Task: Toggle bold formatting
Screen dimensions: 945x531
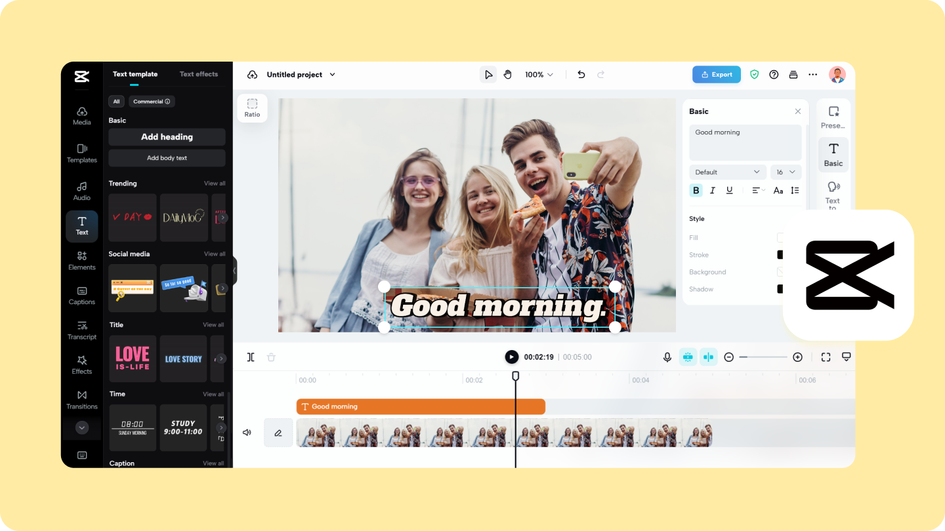Action: click(696, 191)
